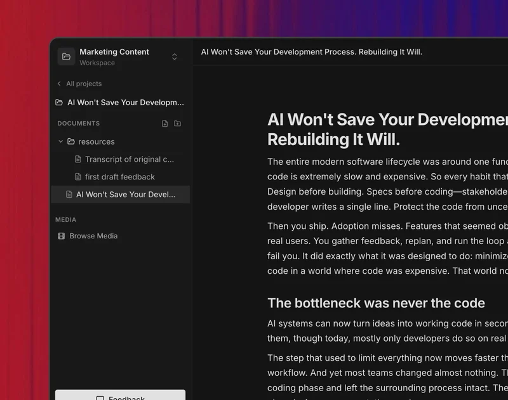Create a new document in Documents
Viewport: 508px width, 400px height.
tap(164, 124)
